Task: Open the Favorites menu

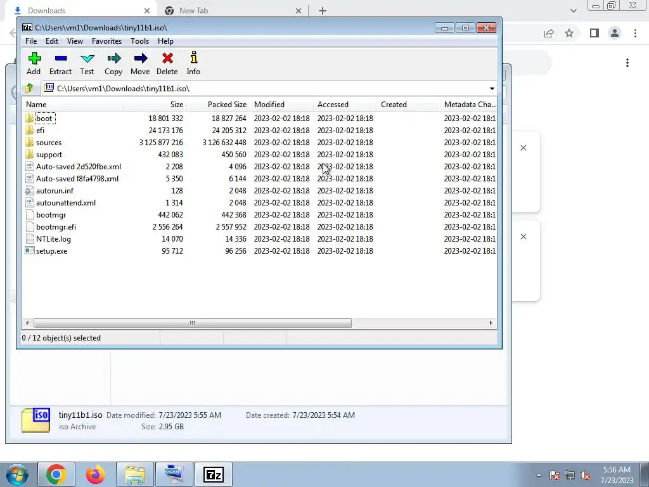Action: 106,41
